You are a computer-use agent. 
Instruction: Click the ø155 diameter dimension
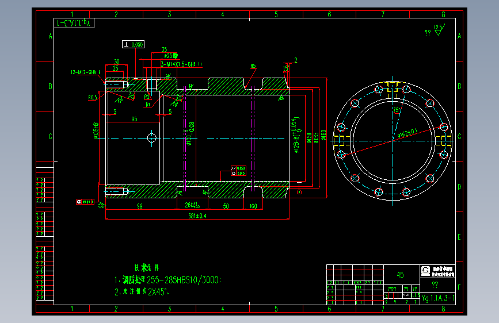pos(316,138)
